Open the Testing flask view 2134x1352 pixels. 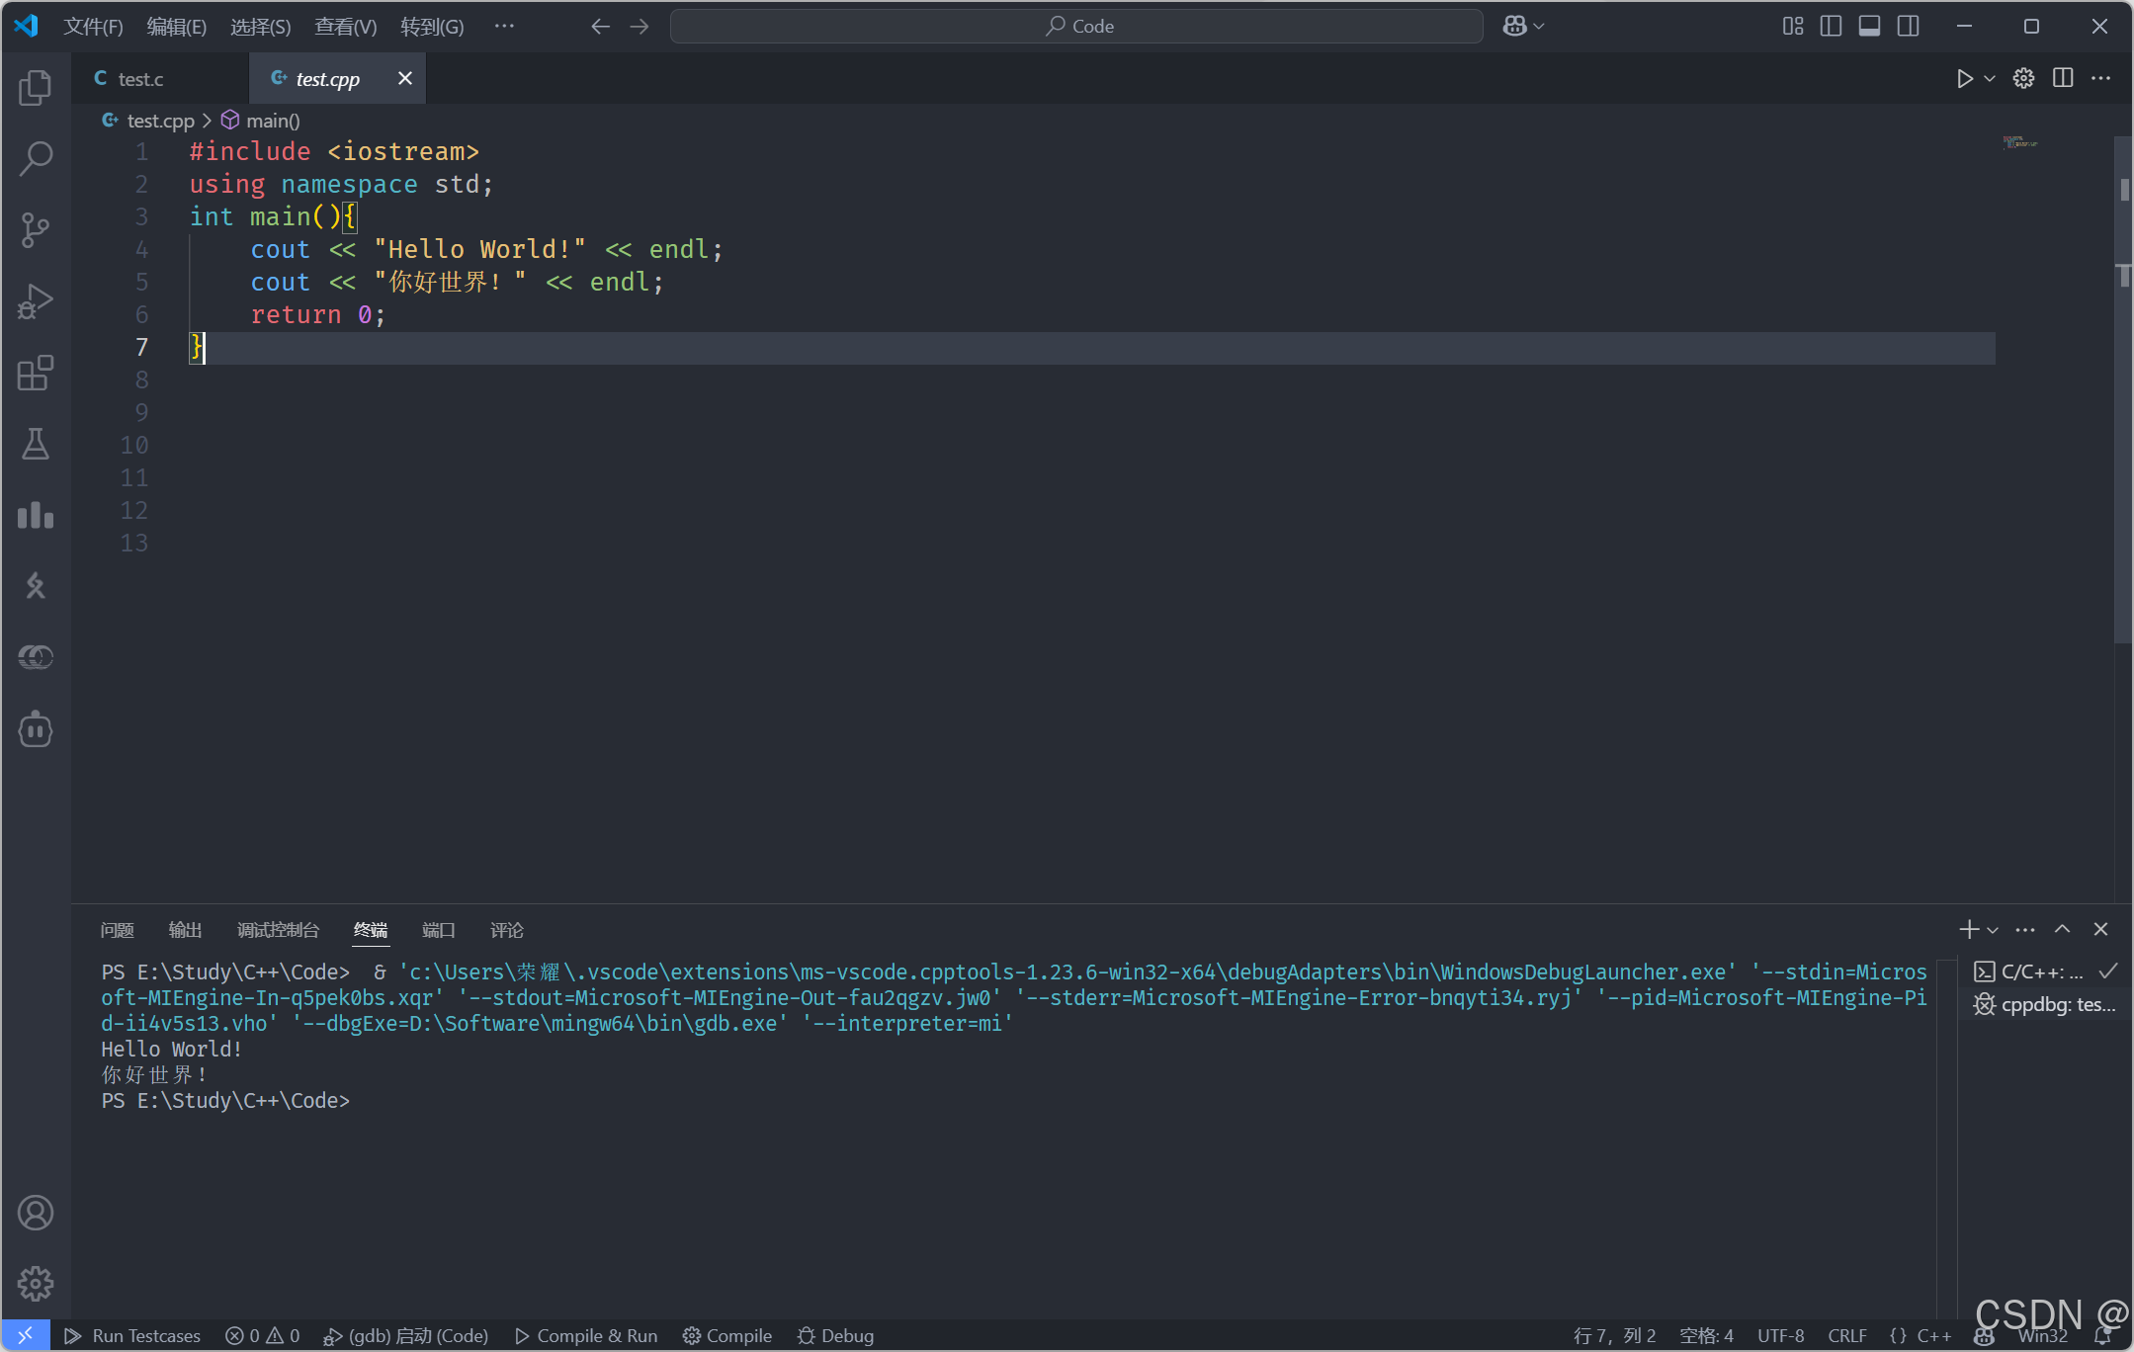tap(36, 444)
